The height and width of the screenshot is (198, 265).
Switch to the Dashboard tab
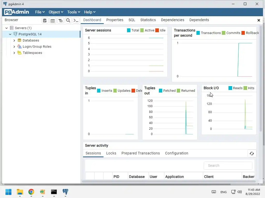point(92,20)
